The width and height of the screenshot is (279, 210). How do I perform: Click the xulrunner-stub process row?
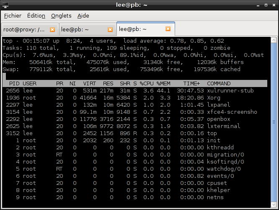(x=134, y=91)
